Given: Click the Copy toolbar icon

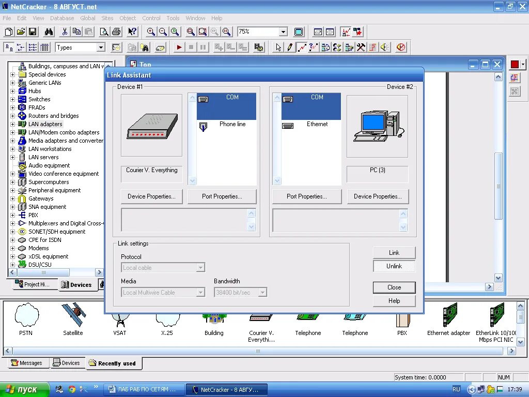Looking at the screenshot, I should [x=76, y=32].
